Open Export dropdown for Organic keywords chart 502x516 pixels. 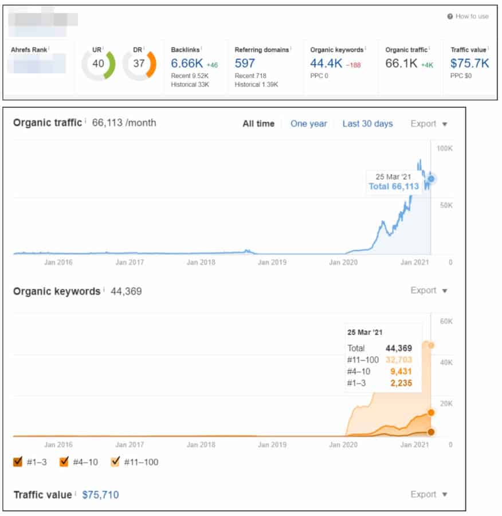[x=429, y=291]
